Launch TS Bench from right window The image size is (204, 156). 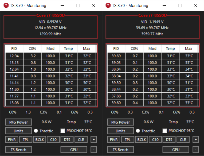tap(121, 150)
